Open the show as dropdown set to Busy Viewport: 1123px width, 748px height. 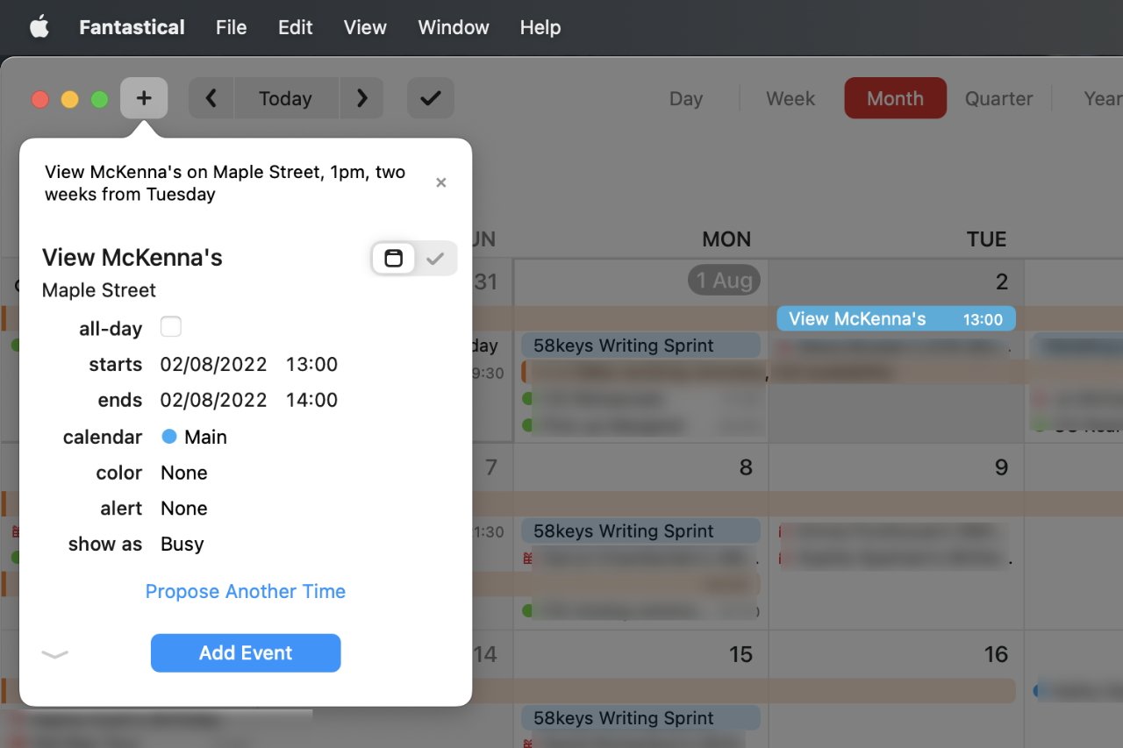click(x=182, y=544)
